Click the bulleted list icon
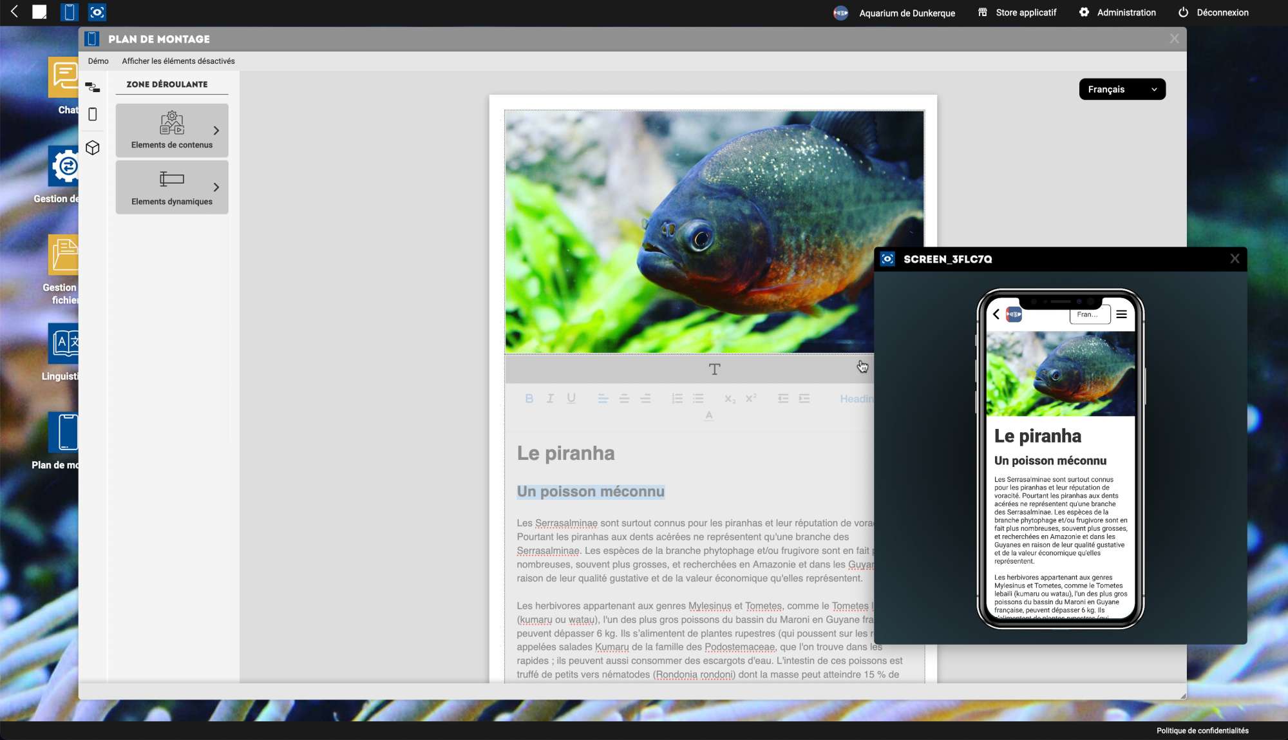This screenshot has height=740, width=1288. pos(698,399)
